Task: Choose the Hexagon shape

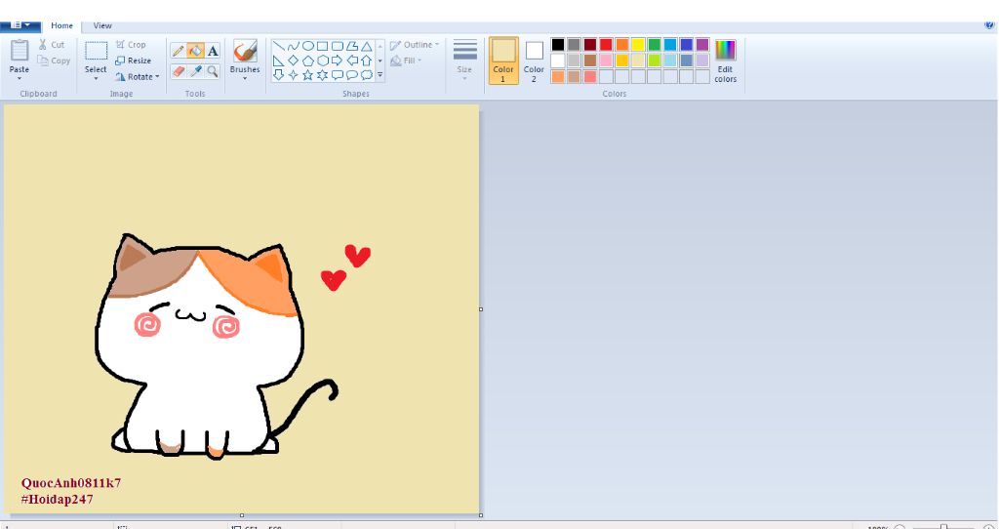Action: tap(322, 61)
